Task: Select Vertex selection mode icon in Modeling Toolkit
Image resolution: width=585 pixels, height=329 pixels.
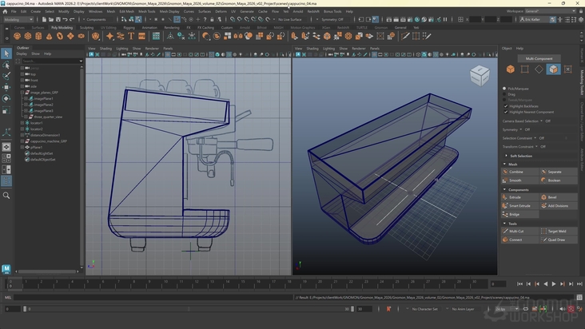Action: click(524, 69)
